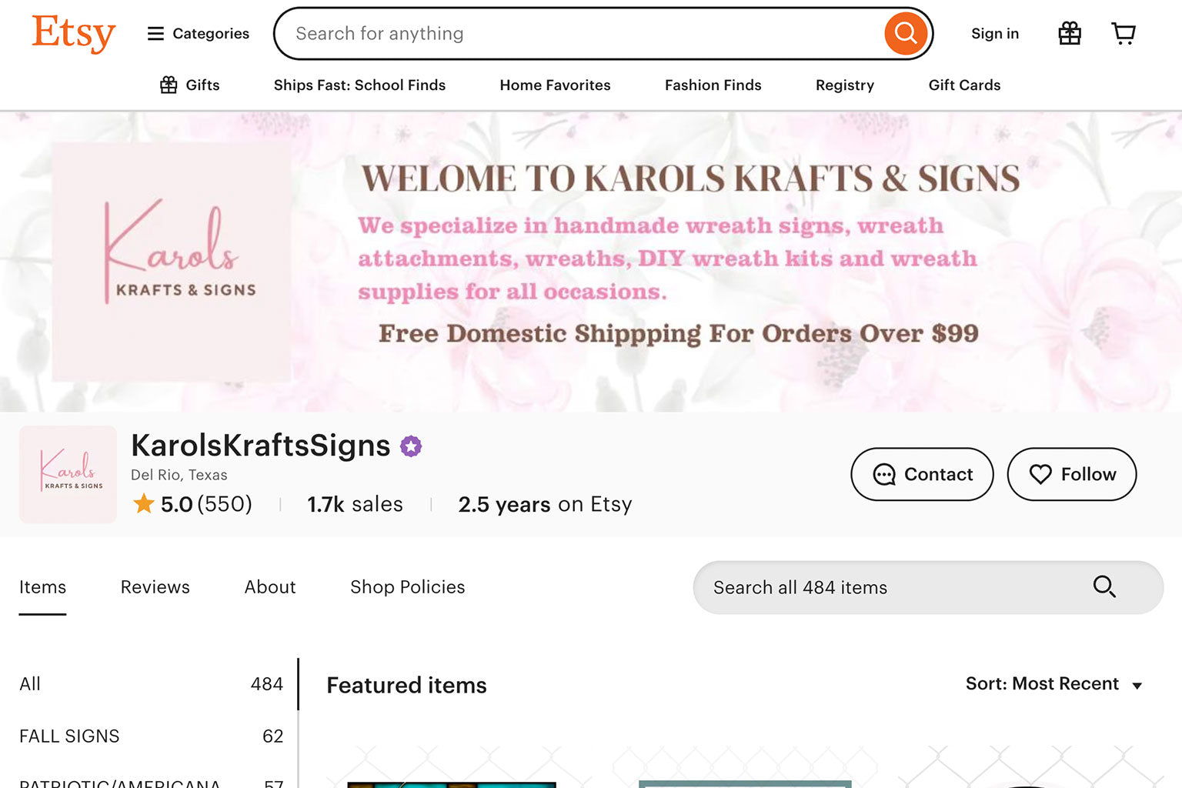Open the gift box icon in header
Image resolution: width=1182 pixels, height=788 pixels.
coord(1070,33)
